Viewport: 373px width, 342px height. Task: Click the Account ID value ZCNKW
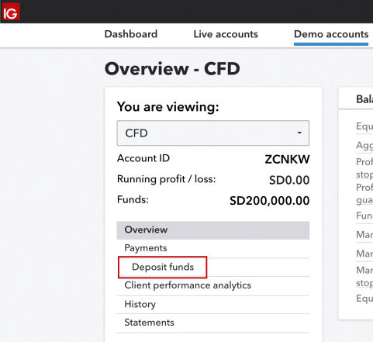click(x=287, y=159)
